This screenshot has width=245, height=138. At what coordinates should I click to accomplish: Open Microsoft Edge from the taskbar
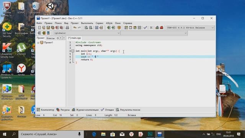point(94,134)
